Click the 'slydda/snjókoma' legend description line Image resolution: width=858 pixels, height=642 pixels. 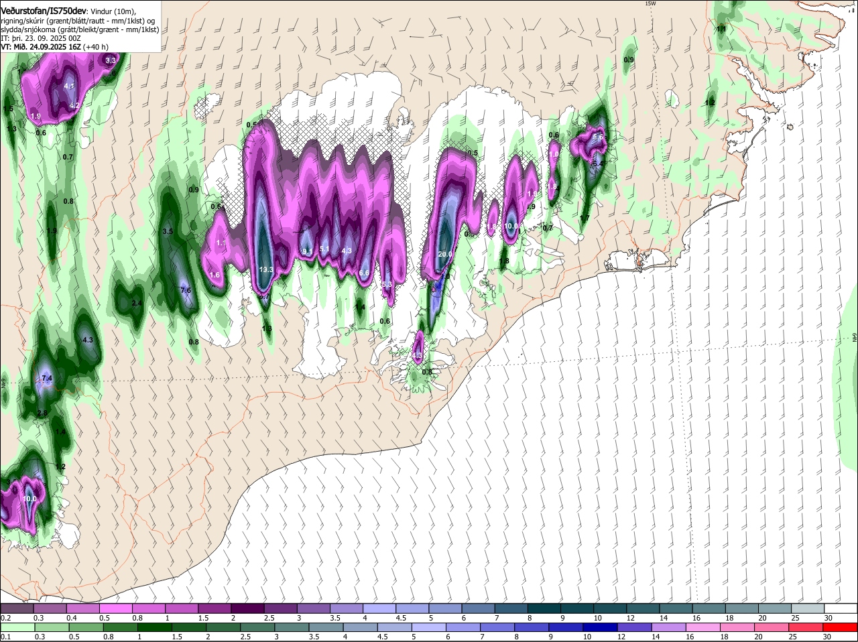(x=80, y=29)
